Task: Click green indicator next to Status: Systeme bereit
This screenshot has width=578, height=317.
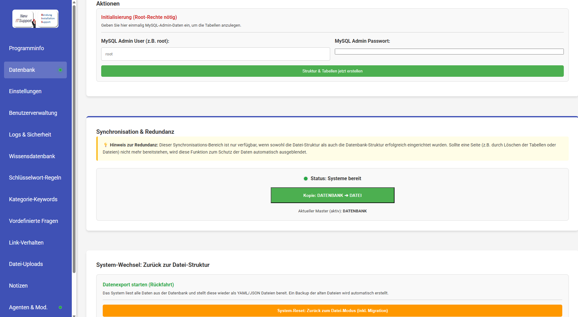Action: [x=306, y=179]
